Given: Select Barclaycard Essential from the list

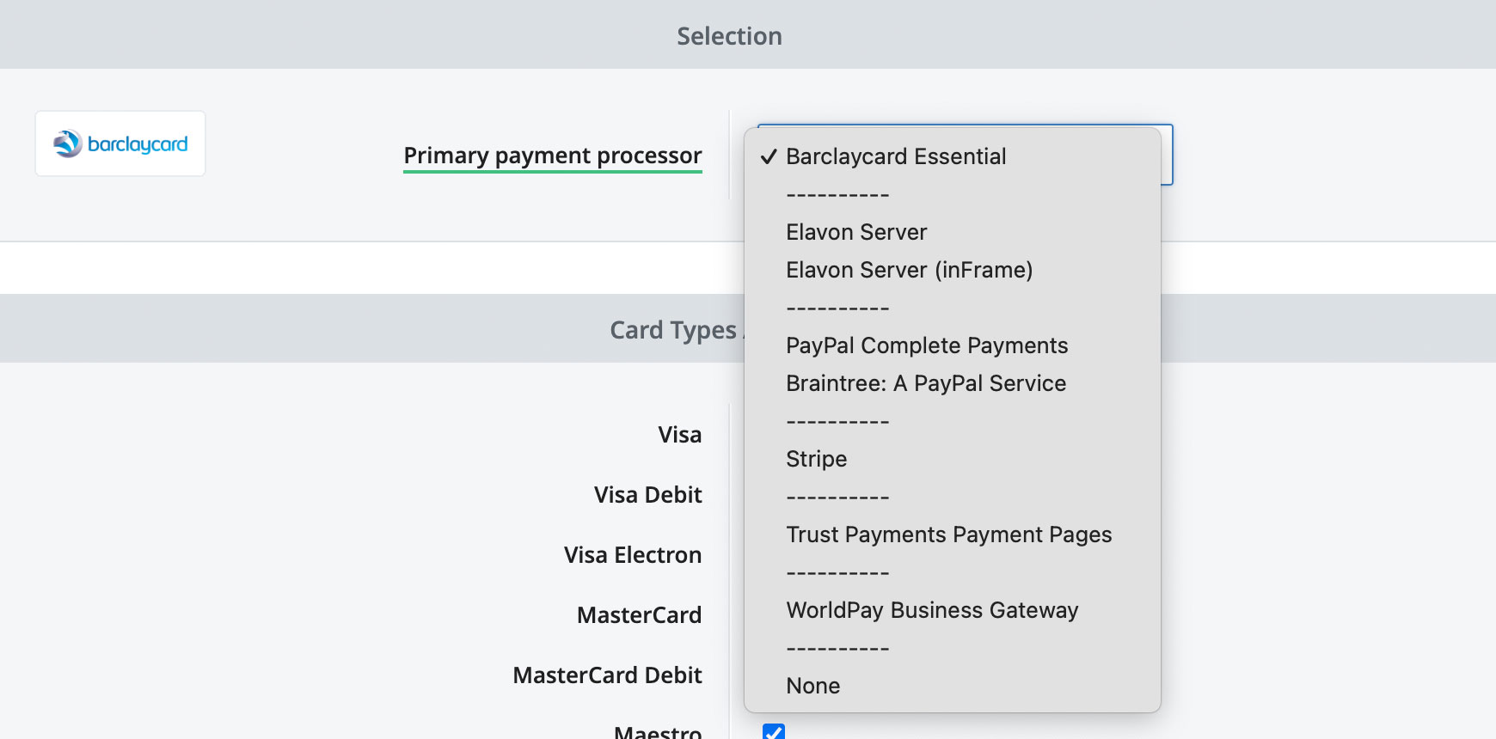Looking at the screenshot, I should 895,156.
